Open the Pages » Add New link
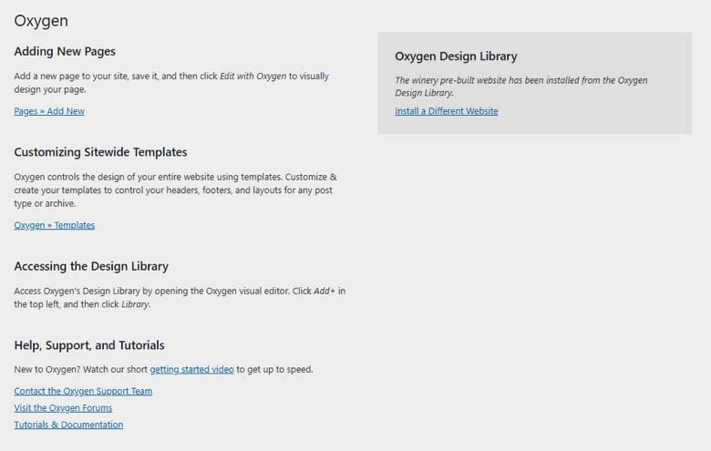 pyautogui.click(x=49, y=111)
